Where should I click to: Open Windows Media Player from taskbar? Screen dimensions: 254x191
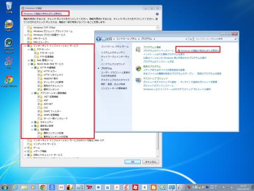click(x=33, y=187)
